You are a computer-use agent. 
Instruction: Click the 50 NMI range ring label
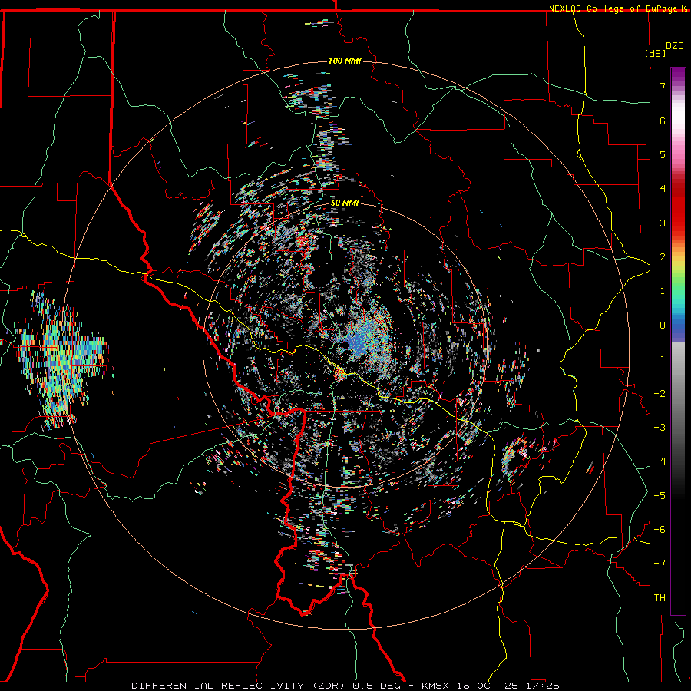click(345, 203)
